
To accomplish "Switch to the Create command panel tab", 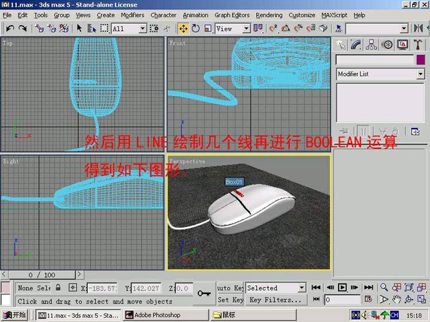I will point(341,45).
